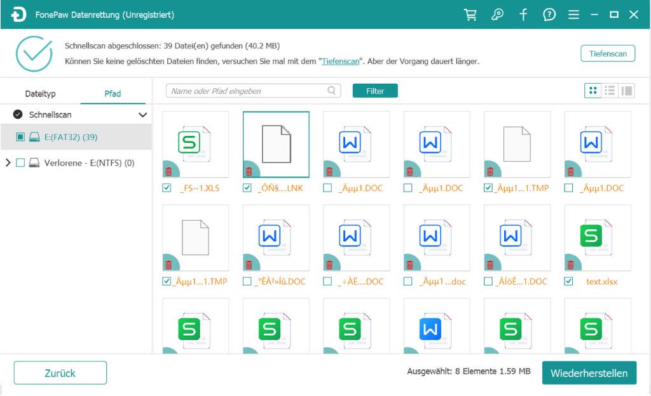Check the _Äµµ1 ...doc checkbox
This screenshot has width=651, height=396.
pyautogui.click(x=408, y=282)
